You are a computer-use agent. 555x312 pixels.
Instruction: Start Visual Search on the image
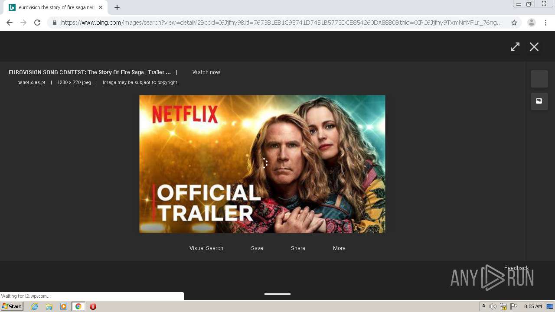[206, 248]
